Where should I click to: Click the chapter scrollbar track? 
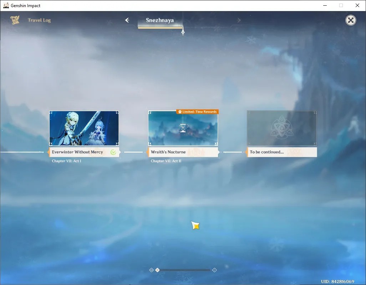coord(185,270)
